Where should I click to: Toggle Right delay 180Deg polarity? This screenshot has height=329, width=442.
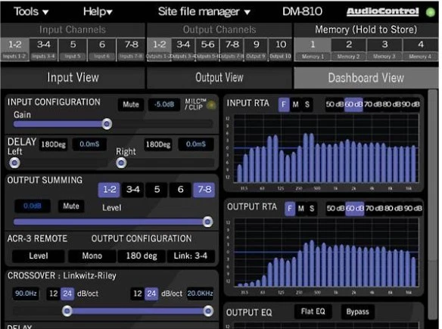pos(158,144)
